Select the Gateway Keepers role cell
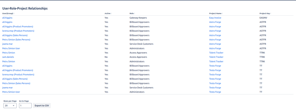The height and width of the screenshot is (111, 296). coord(138,18)
